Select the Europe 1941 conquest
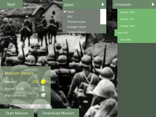Image resolution: width=156 pixels, height=117 pixels. (x=136, y=19)
